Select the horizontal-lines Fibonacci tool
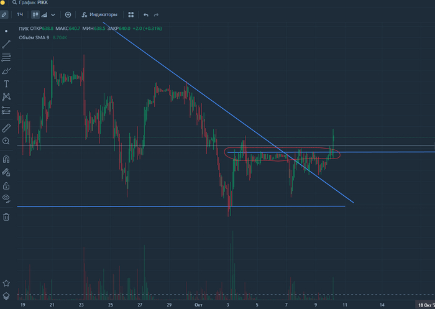This screenshot has height=309, width=435. pyautogui.click(x=6, y=57)
